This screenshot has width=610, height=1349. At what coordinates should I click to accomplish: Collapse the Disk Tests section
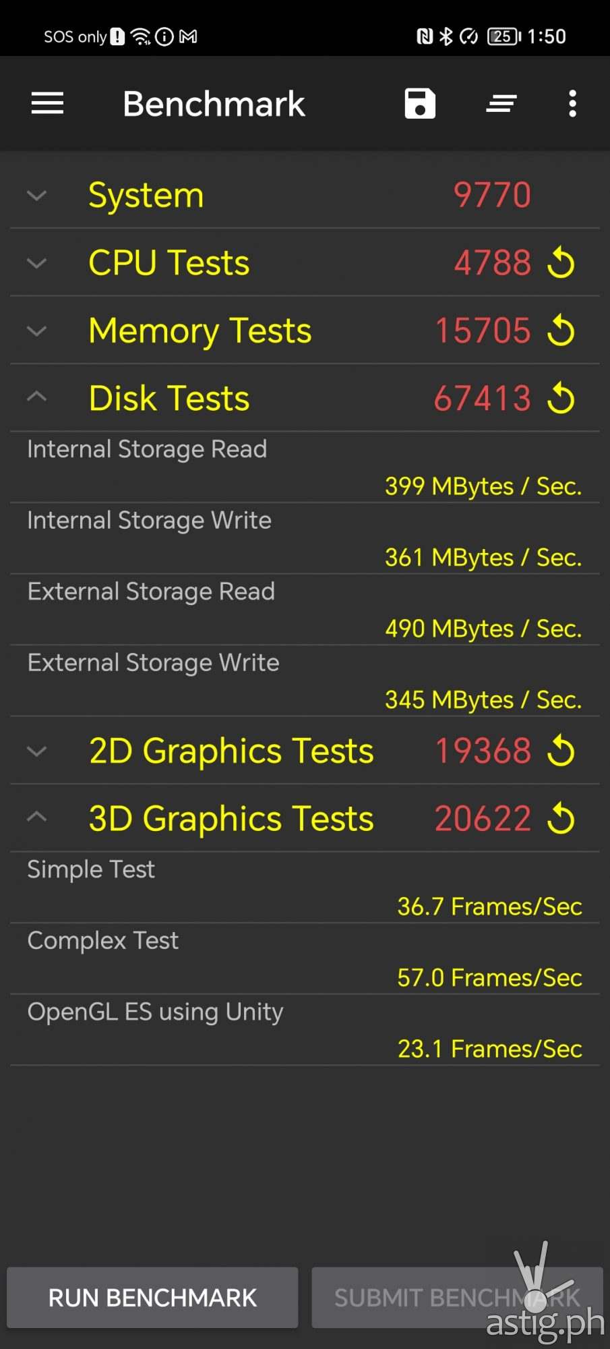pos(36,397)
